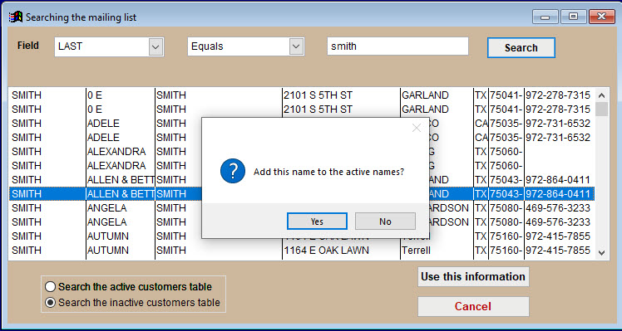Click the Terrell city in last row
The height and width of the screenshot is (331, 622).
tap(416, 251)
